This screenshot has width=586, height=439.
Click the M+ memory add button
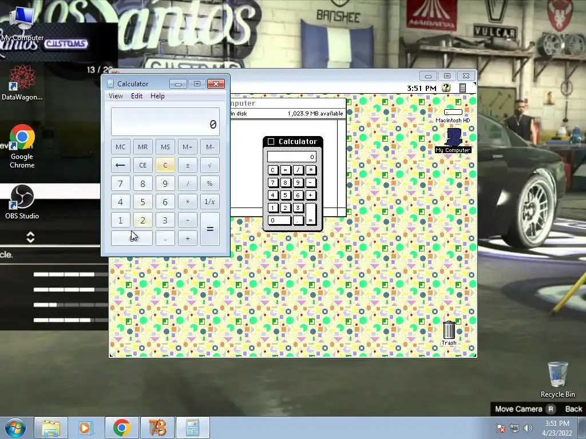pos(188,147)
